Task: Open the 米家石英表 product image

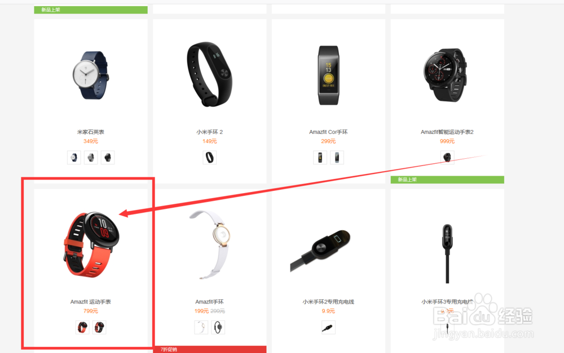Action: (x=91, y=75)
